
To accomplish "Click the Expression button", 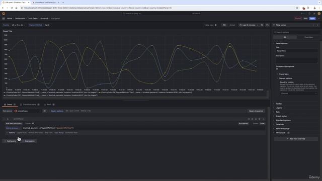I will [29, 141].
